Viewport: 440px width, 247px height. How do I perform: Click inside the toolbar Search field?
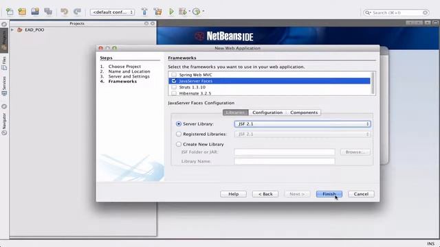[x=396, y=12]
